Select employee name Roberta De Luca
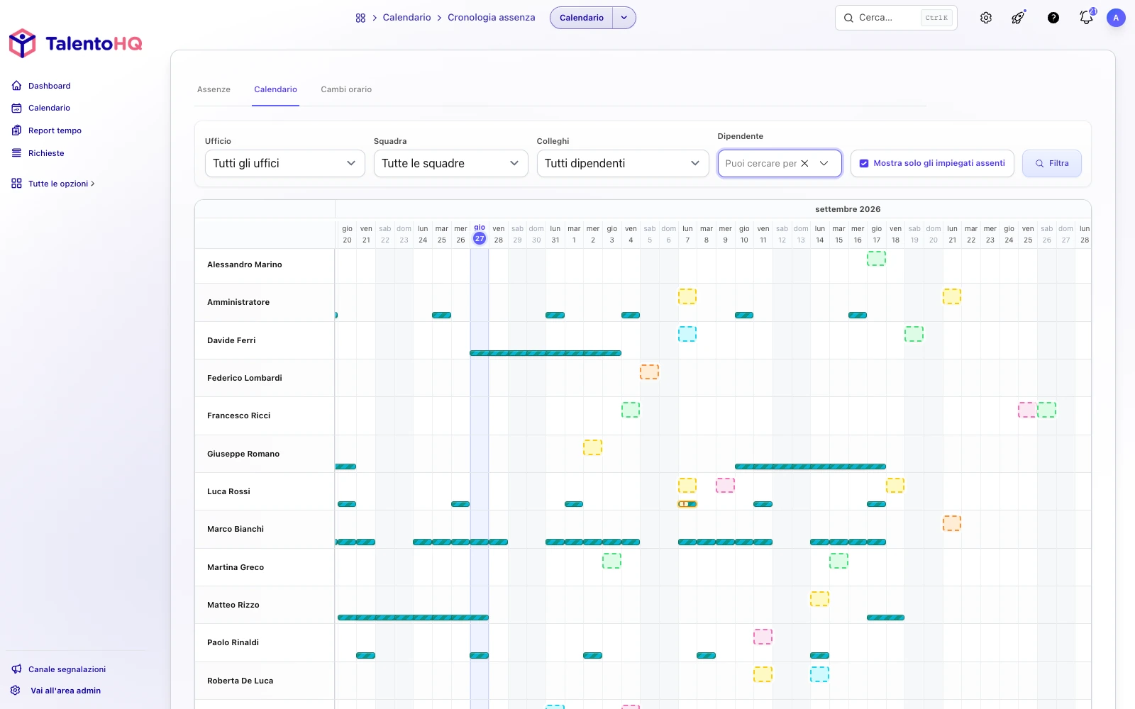The width and height of the screenshot is (1135, 709). 240,681
